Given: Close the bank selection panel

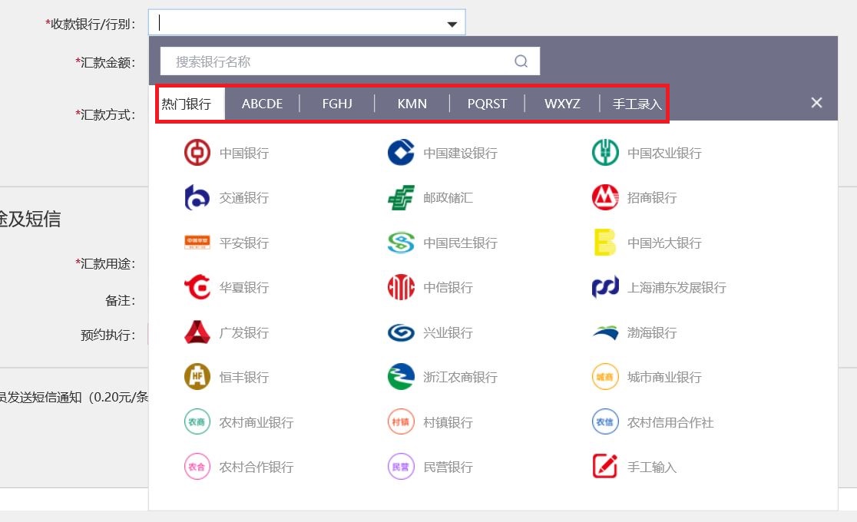Looking at the screenshot, I should [816, 103].
